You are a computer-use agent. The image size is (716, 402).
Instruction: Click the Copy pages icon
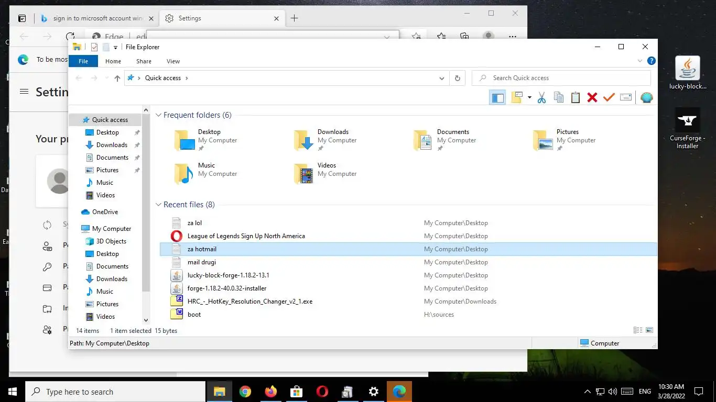(x=559, y=97)
